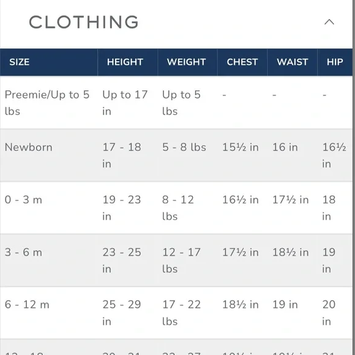355x355 pixels.
Task: Click the Up to 17 in height cell
Action: click(x=125, y=103)
